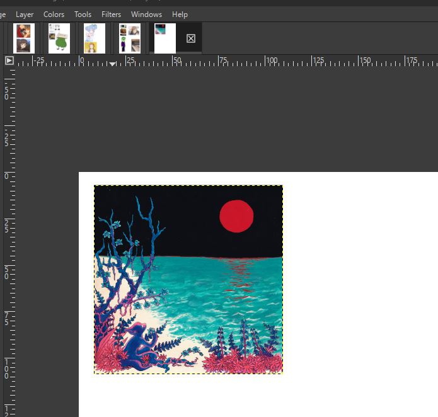Open the Tools menu
Screen dimensions: 438x417
pyautogui.click(x=83, y=14)
